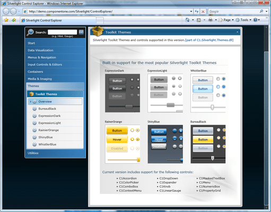Select first radio button in ExpressionDark preview

(132, 79)
